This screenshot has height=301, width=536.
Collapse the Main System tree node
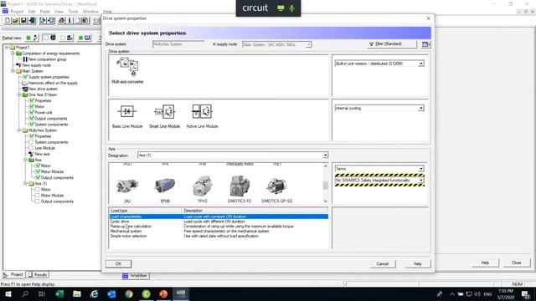(x=13, y=71)
